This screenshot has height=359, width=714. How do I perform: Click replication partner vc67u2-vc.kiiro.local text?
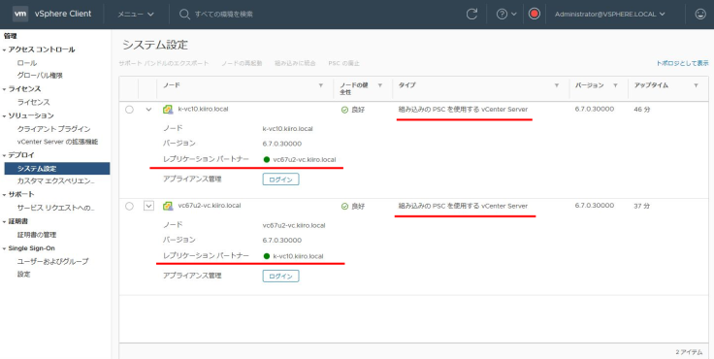305,159
